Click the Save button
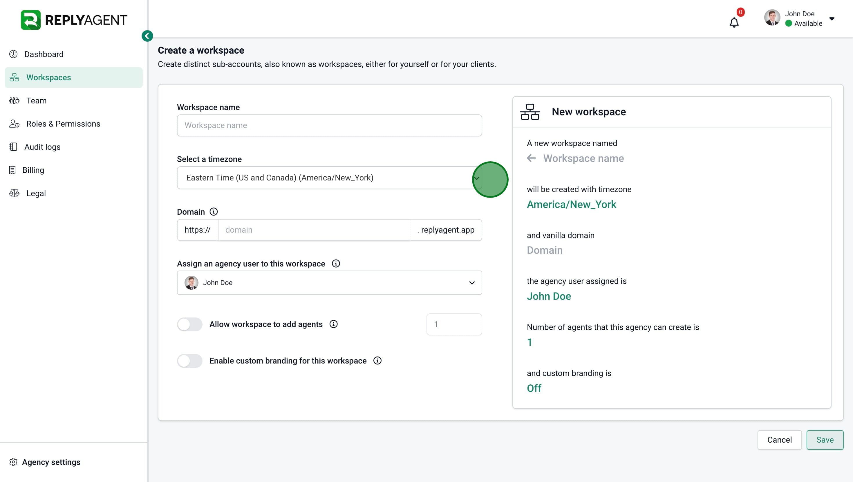Screen dimensions: 853x482 coord(825,440)
